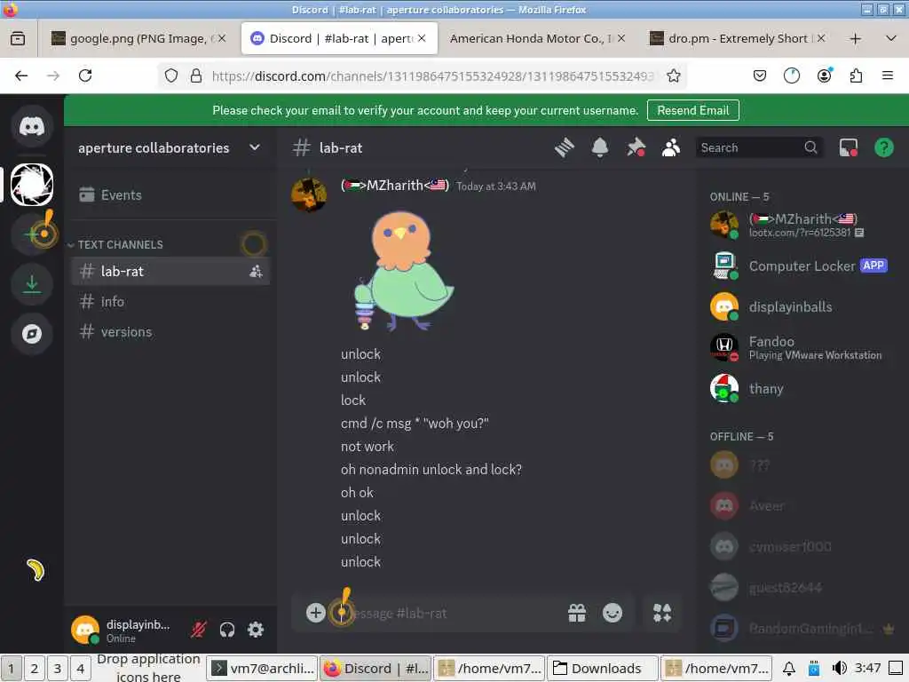This screenshot has width=909, height=682.
Task: Bookmark this page with the star icon
Action: pyautogui.click(x=673, y=76)
